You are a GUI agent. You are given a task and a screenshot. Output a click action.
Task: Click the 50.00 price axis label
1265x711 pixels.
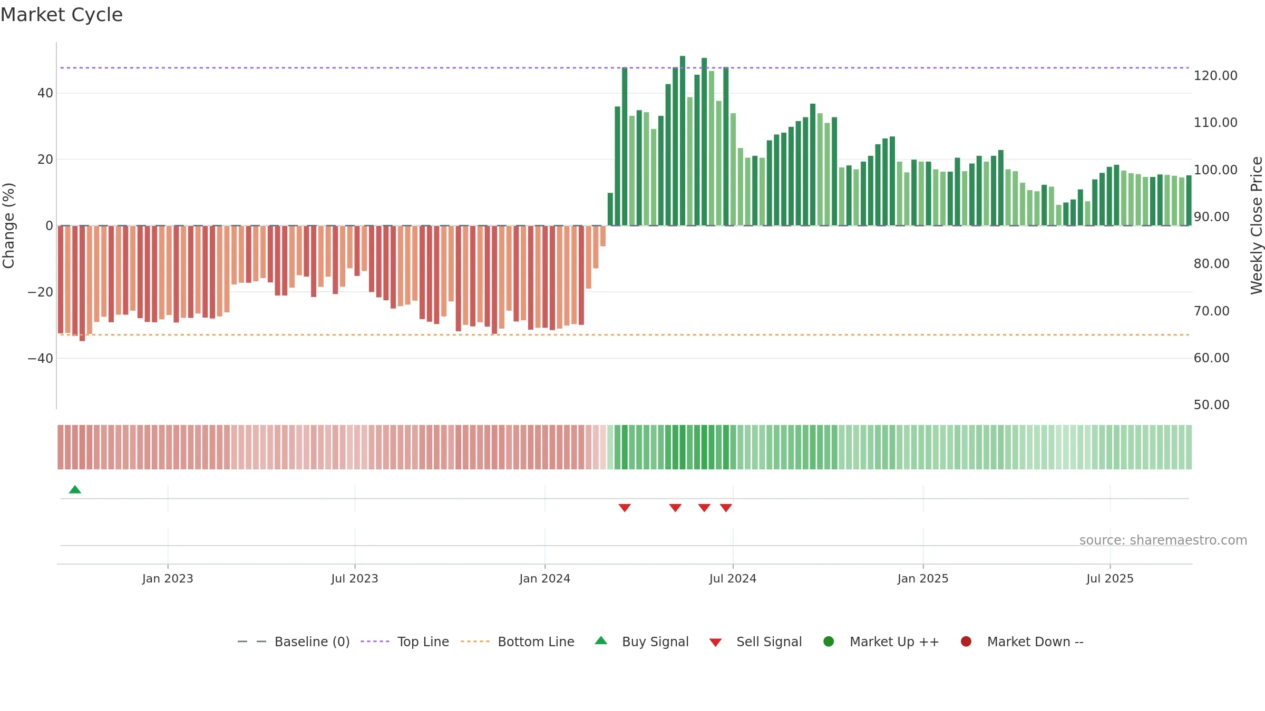(x=1211, y=405)
